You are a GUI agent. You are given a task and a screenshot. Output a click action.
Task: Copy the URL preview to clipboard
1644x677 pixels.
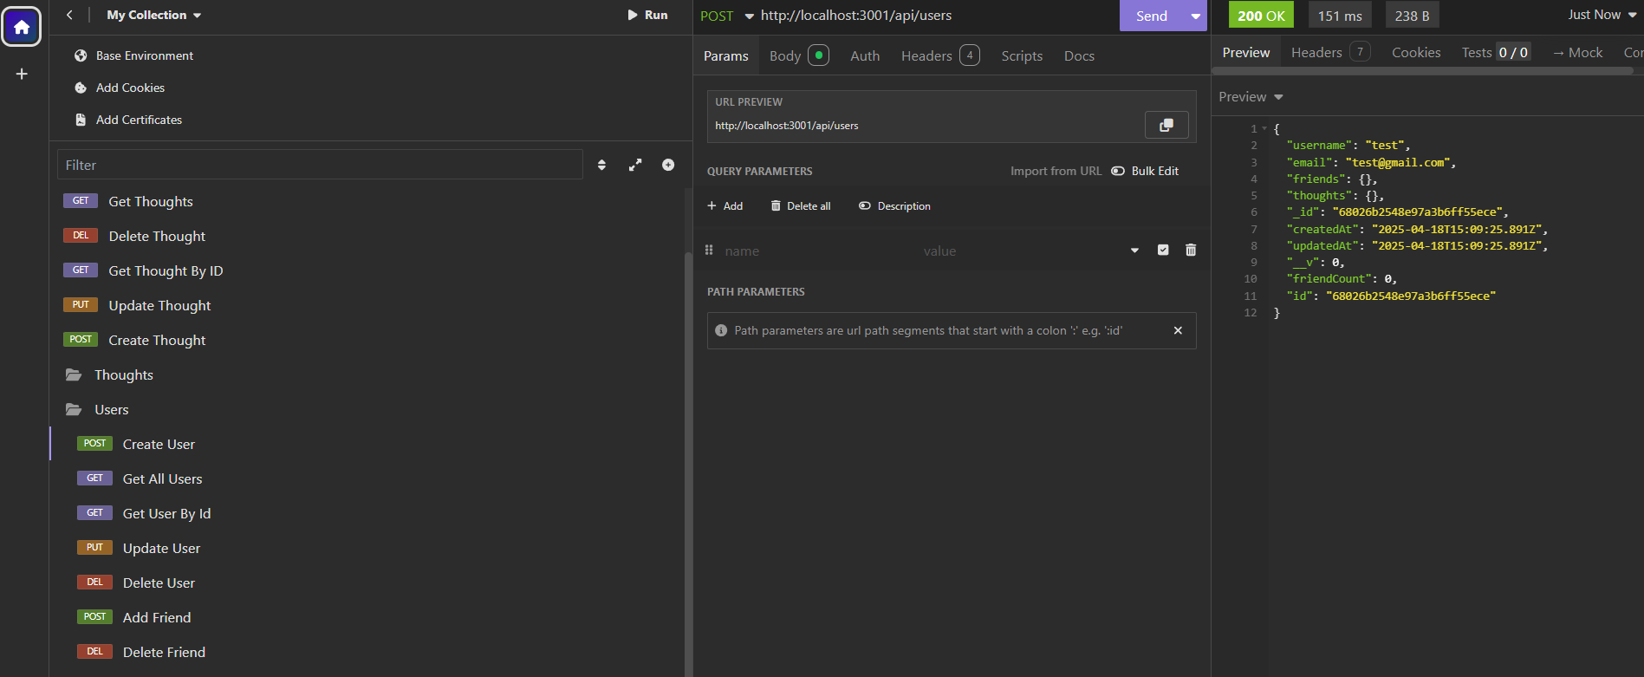click(1166, 125)
